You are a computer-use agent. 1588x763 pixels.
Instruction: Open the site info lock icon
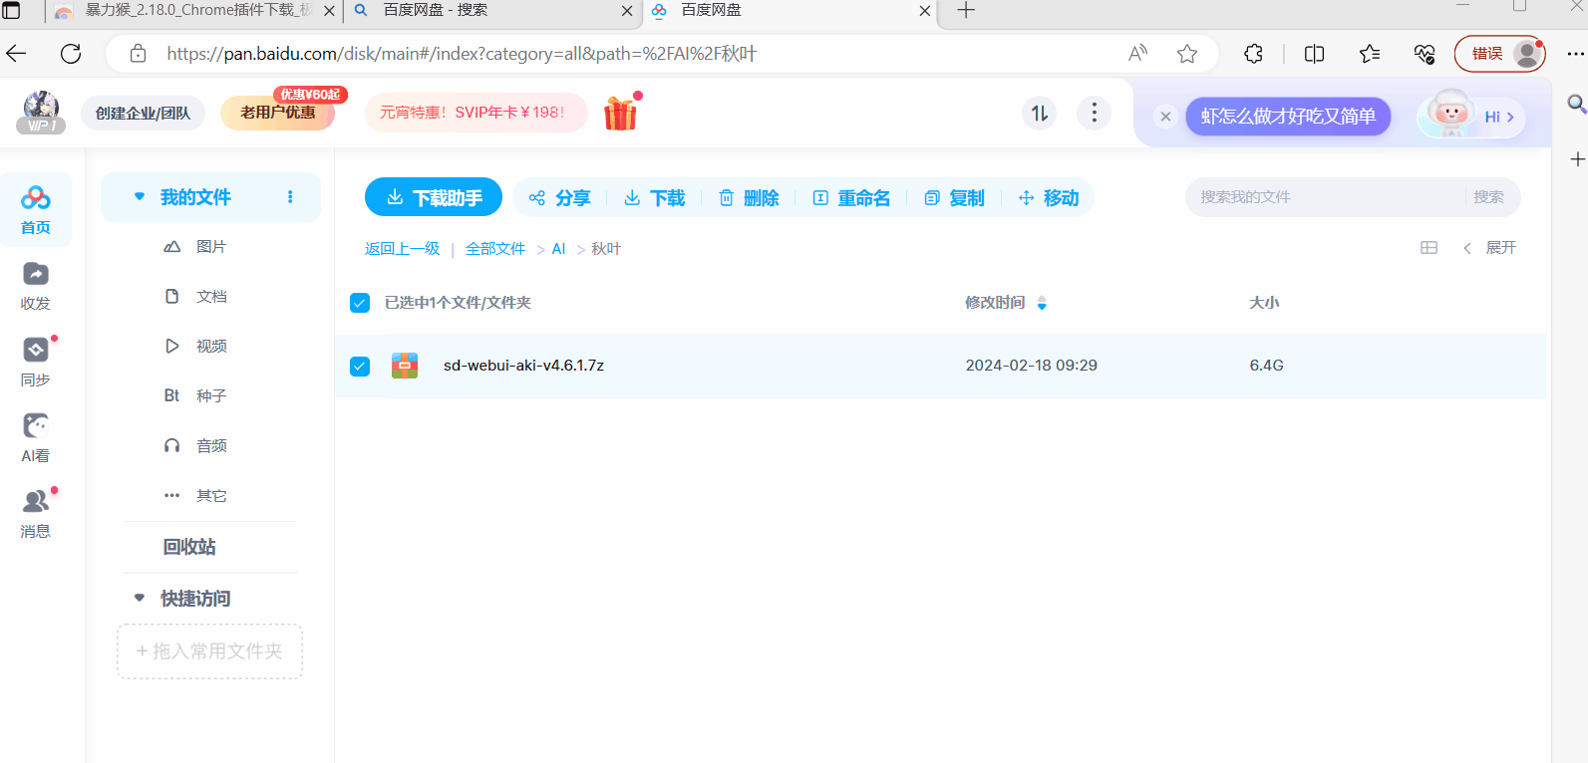pyautogui.click(x=139, y=54)
